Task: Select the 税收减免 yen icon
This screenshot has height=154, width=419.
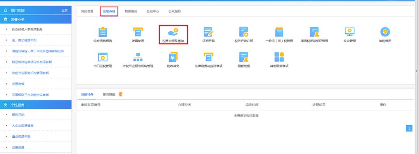Action: coord(173,57)
